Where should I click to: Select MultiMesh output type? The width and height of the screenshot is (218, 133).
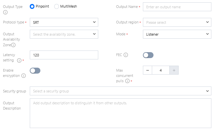(56, 7)
